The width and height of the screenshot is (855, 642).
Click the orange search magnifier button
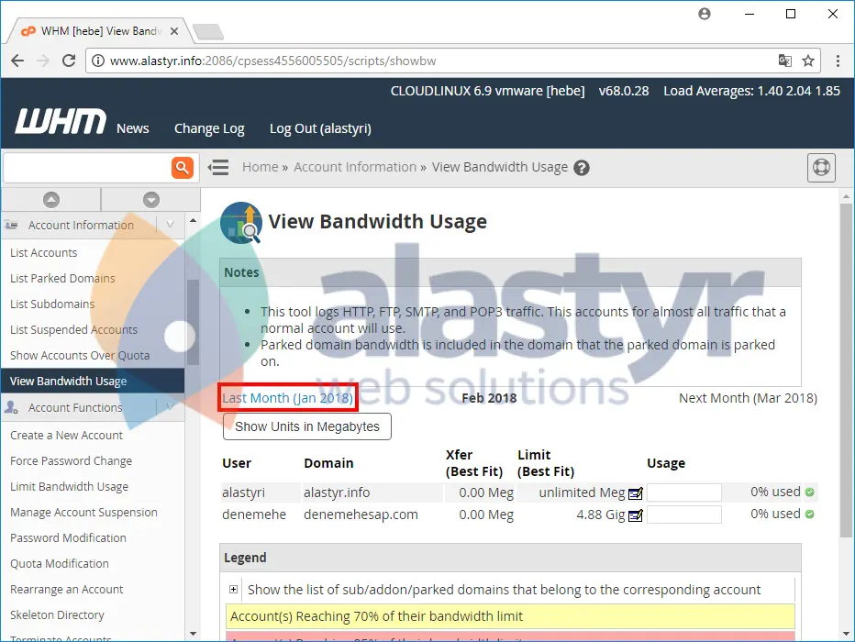point(183,167)
